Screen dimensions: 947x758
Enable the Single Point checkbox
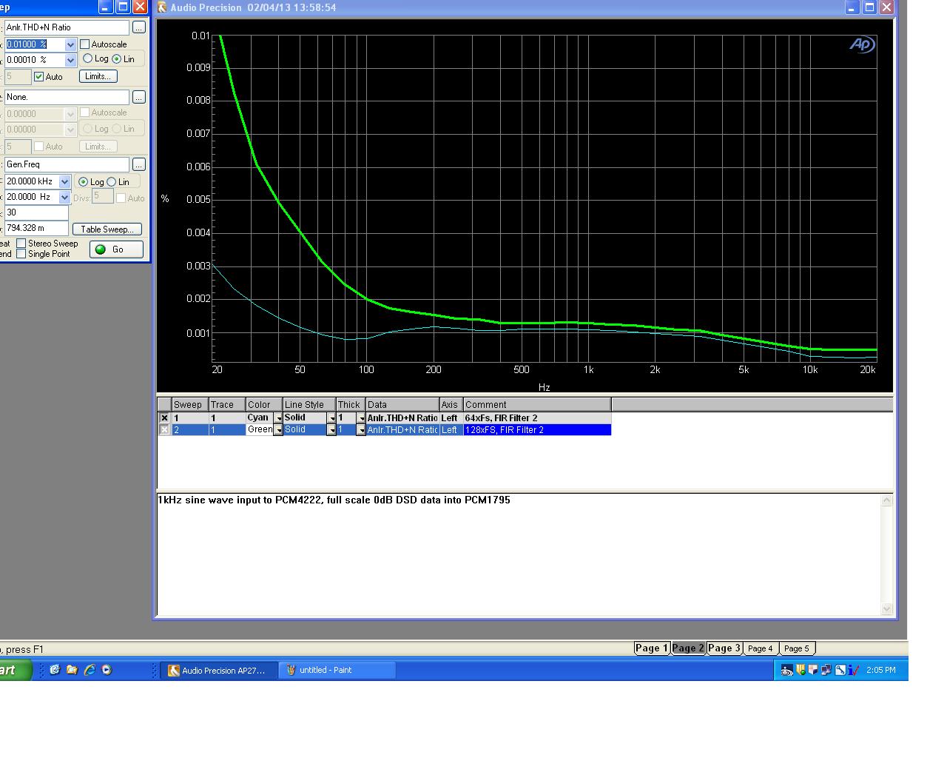(x=21, y=254)
